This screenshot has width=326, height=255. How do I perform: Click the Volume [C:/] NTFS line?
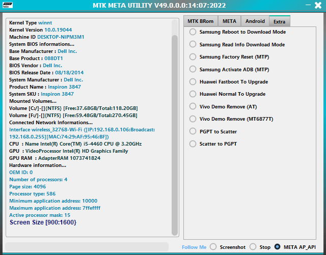73,108
